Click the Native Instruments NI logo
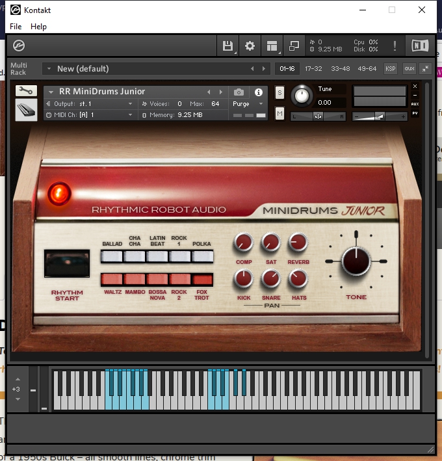This screenshot has width=442, height=461. tap(420, 46)
